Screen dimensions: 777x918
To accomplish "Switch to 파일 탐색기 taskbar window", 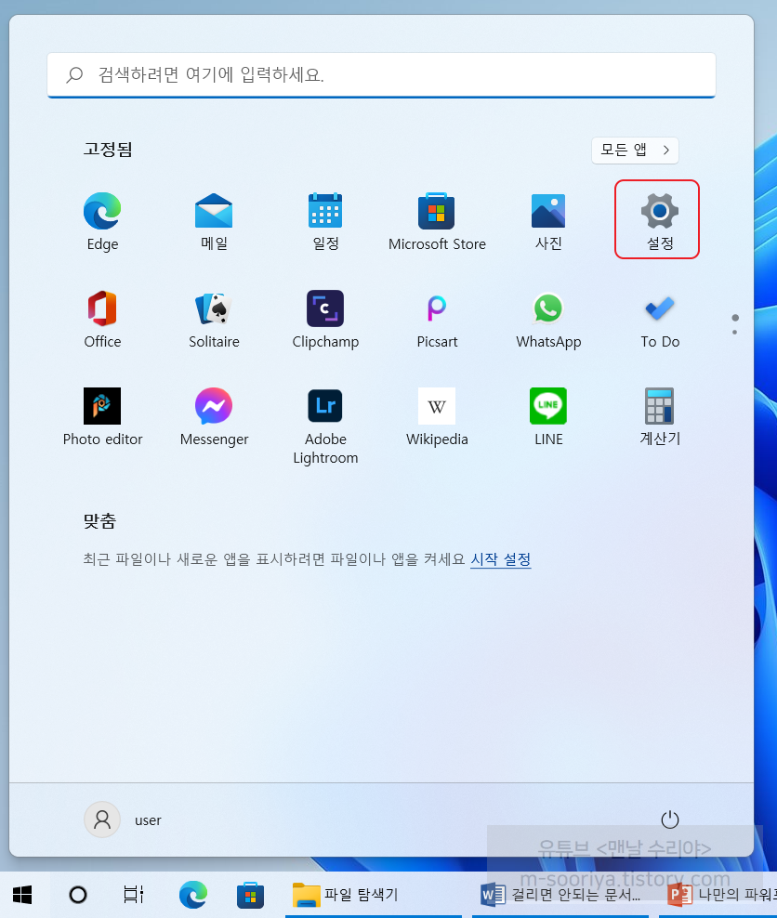I will click(374, 895).
